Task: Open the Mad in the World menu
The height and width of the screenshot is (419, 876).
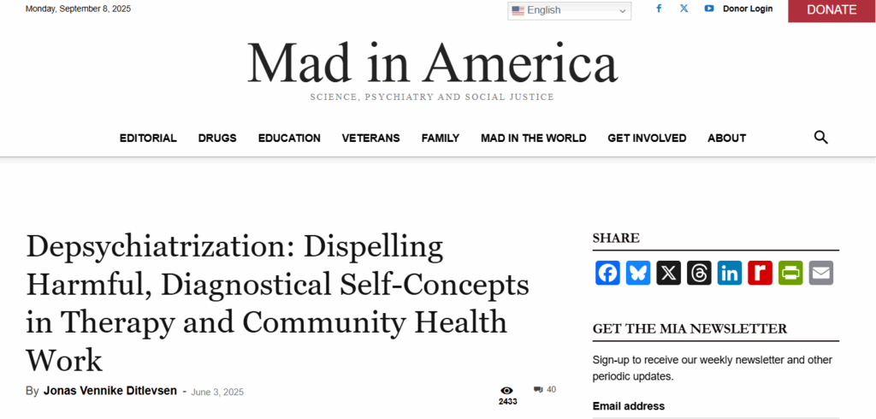Action: click(x=533, y=138)
